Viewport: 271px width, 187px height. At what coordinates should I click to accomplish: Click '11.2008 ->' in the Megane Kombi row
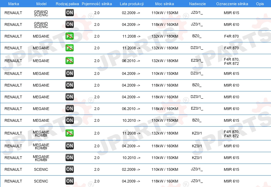pyautogui.click(x=131, y=133)
